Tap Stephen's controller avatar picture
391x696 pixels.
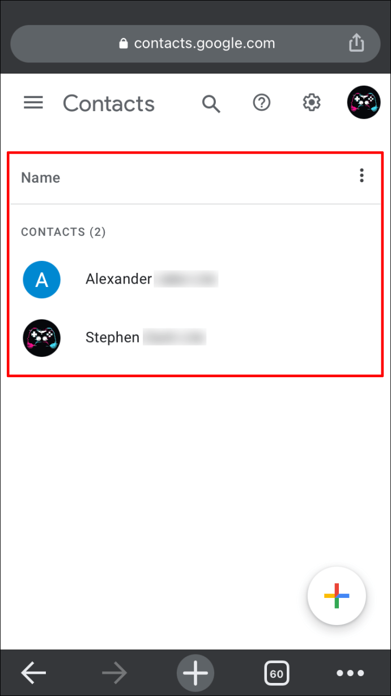(x=41, y=338)
